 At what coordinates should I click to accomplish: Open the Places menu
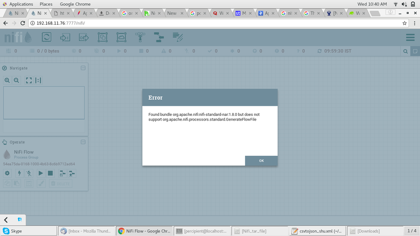46,4
